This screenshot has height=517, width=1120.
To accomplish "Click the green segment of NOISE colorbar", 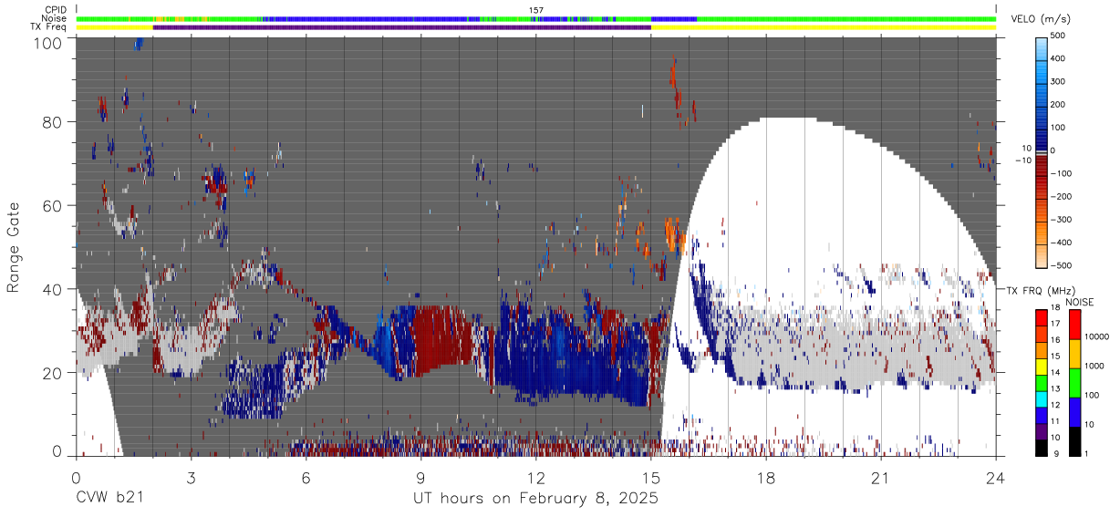I will click(x=1073, y=382).
